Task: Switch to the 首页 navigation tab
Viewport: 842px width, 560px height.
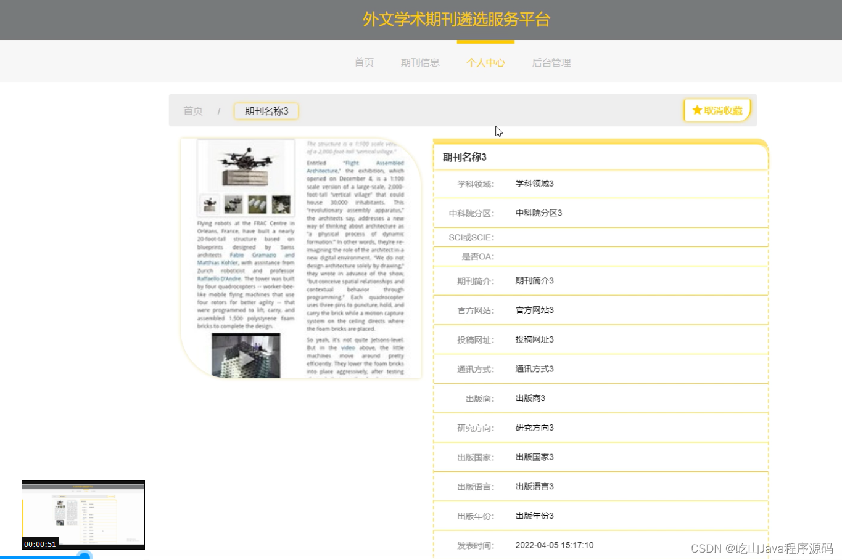Action: point(363,62)
